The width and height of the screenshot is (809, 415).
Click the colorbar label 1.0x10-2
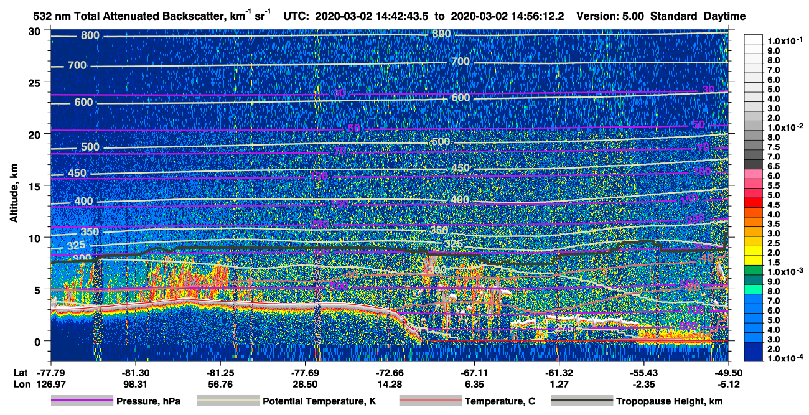point(785,127)
